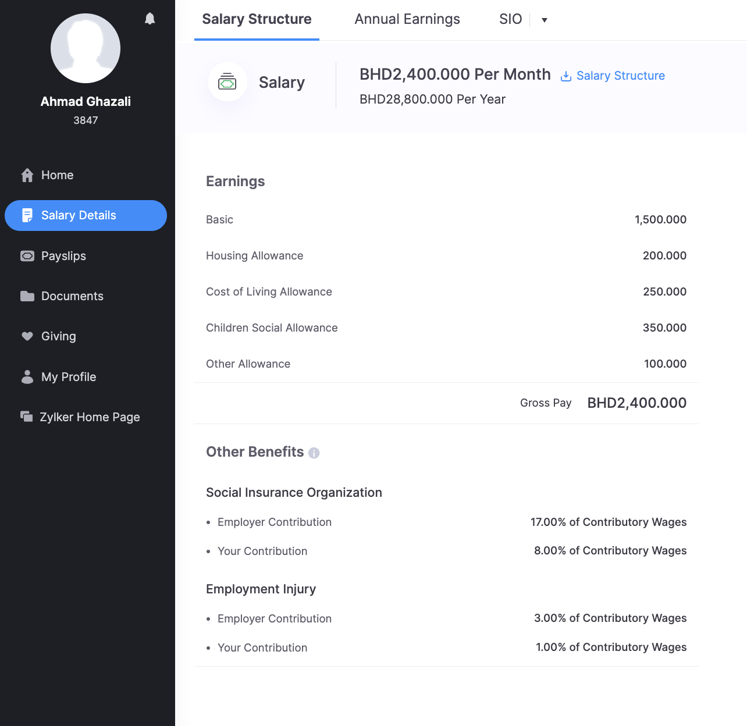This screenshot has width=747, height=726.
Task: Click the notification bell icon
Action: 150,19
